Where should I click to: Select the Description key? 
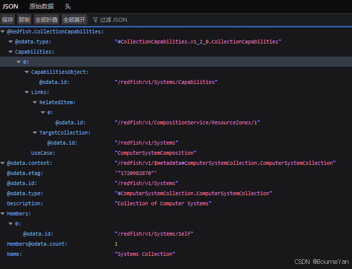click(x=25, y=204)
